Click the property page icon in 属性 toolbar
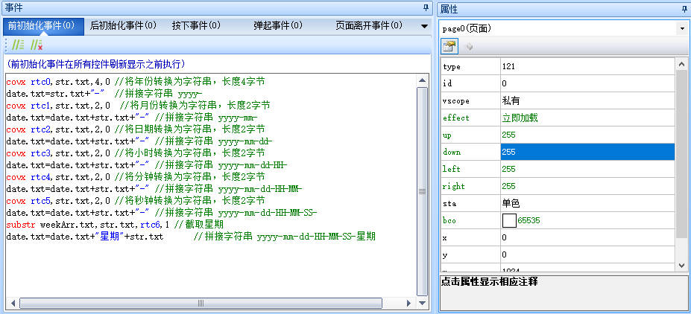The height and width of the screenshot is (314, 691). point(449,45)
